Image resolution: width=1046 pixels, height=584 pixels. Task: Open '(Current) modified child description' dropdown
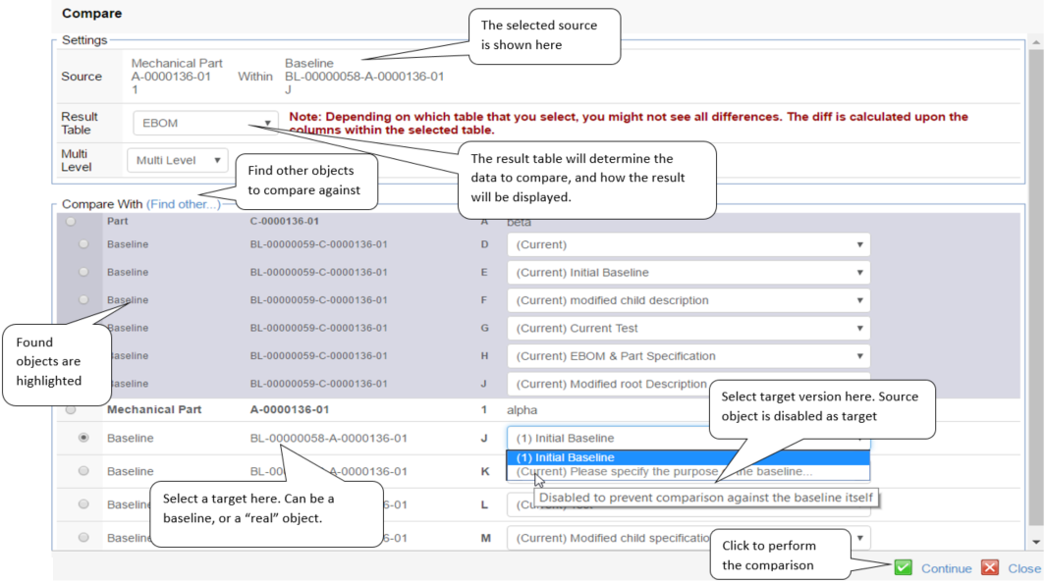tap(688, 300)
